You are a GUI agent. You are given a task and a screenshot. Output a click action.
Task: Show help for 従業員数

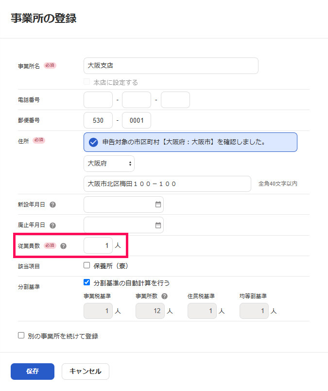[x=64, y=246]
